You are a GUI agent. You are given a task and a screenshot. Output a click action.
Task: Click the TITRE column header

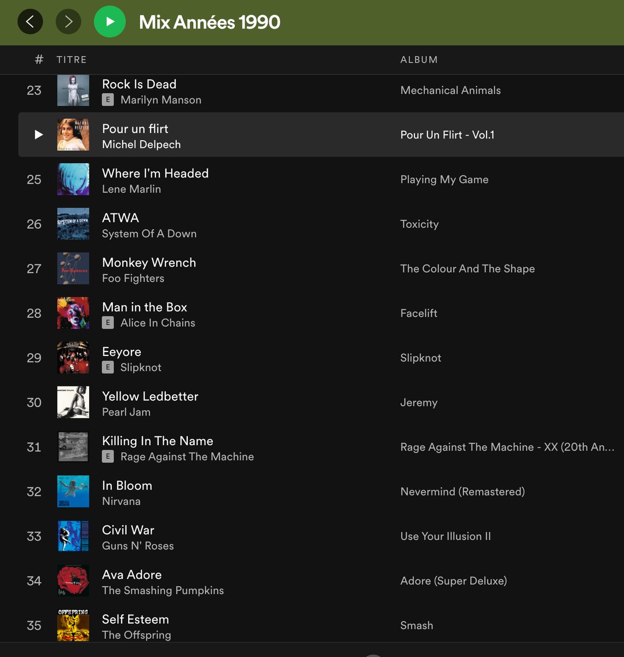(72, 60)
